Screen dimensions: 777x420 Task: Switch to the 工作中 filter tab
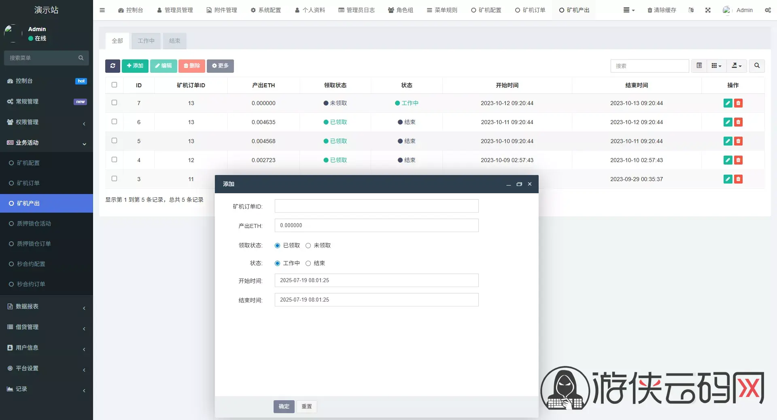pyautogui.click(x=146, y=41)
